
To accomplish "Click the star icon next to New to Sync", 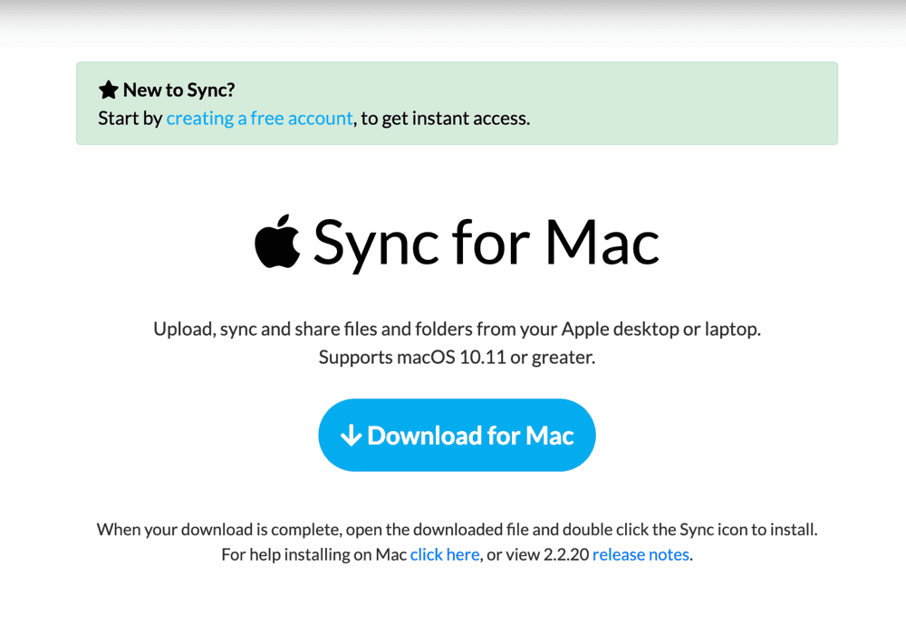I will pyautogui.click(x=108, y=90).
